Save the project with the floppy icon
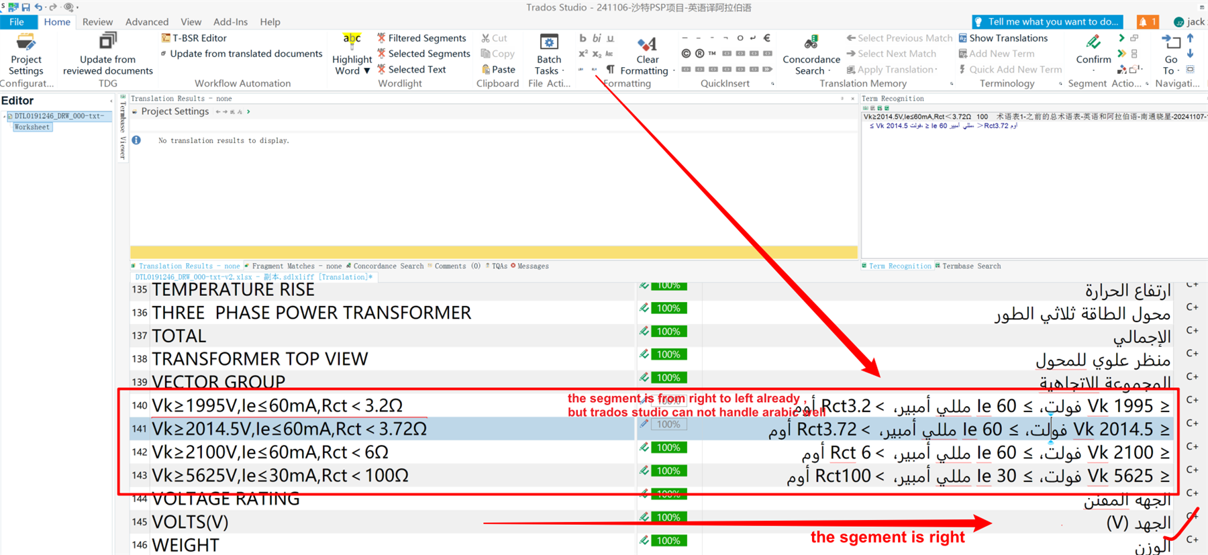 [26, 7]
